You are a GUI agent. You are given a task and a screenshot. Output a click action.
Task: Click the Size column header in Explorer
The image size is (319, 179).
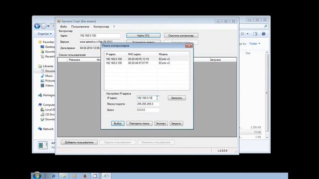pos(248,53)
